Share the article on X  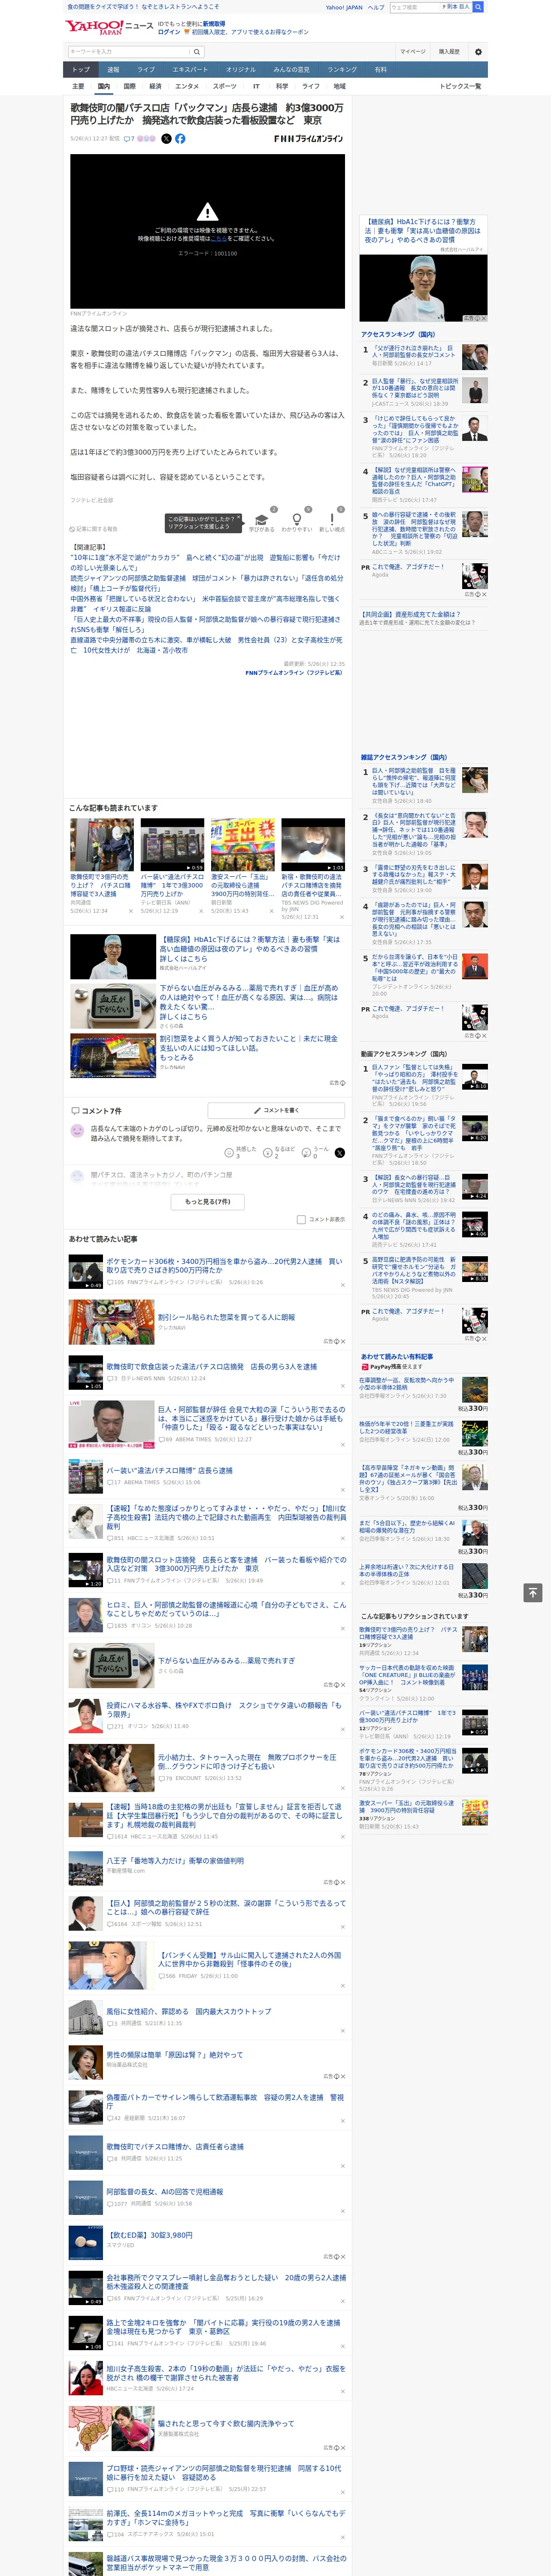point(166,139)
